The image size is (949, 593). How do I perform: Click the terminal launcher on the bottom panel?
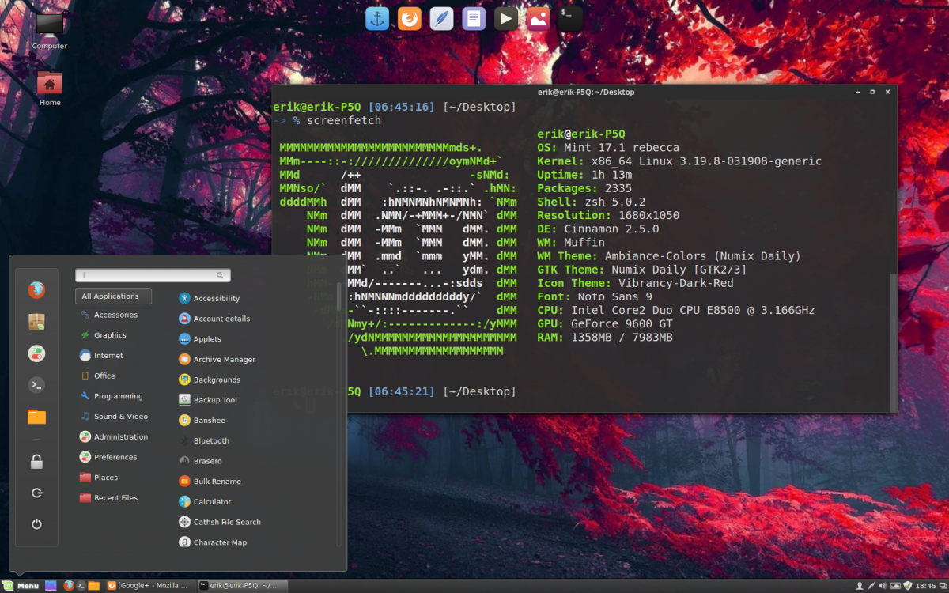81,586
